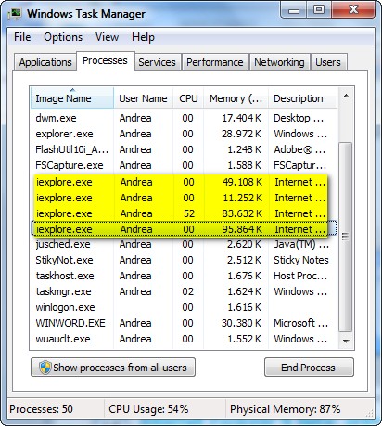This screenshot has height=426, width=382.
Task: Switch to the Services tab
Action: [x=157, y=62]
